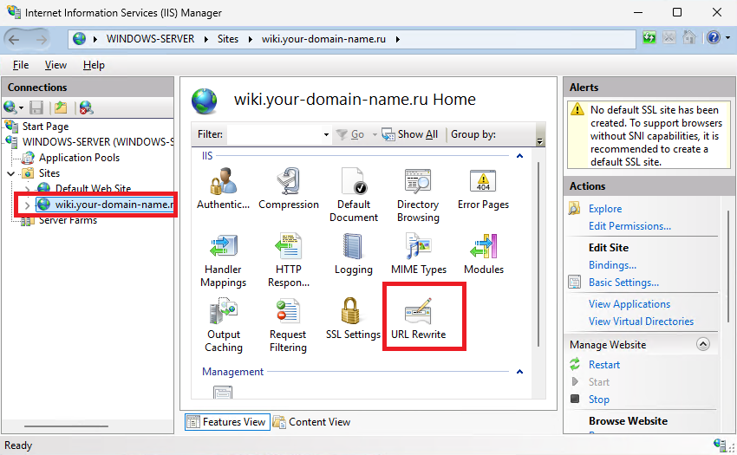The image size is (737, 455).
Task: Open Handler Mappings feature
Action: click(x=223, y=260)
